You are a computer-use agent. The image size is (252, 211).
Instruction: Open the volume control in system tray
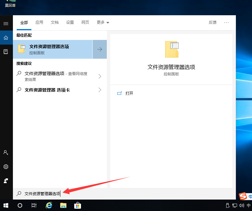pos(241,205)
